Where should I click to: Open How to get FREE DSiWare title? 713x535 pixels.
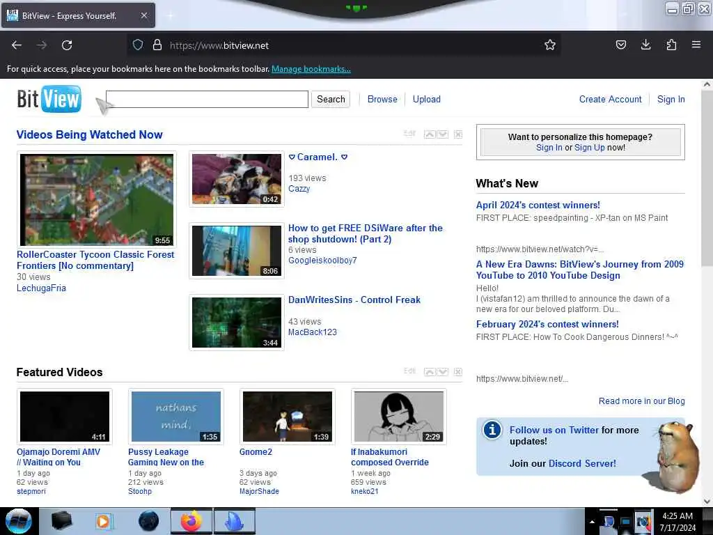365,233
